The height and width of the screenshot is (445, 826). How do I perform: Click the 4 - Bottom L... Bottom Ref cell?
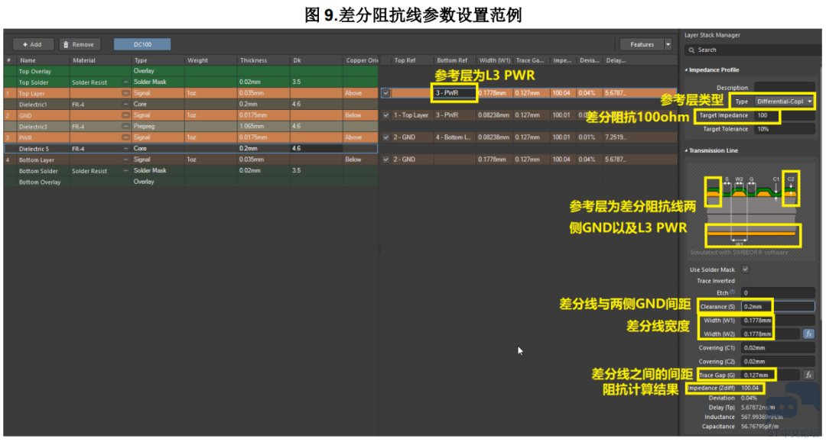point(454,137)
